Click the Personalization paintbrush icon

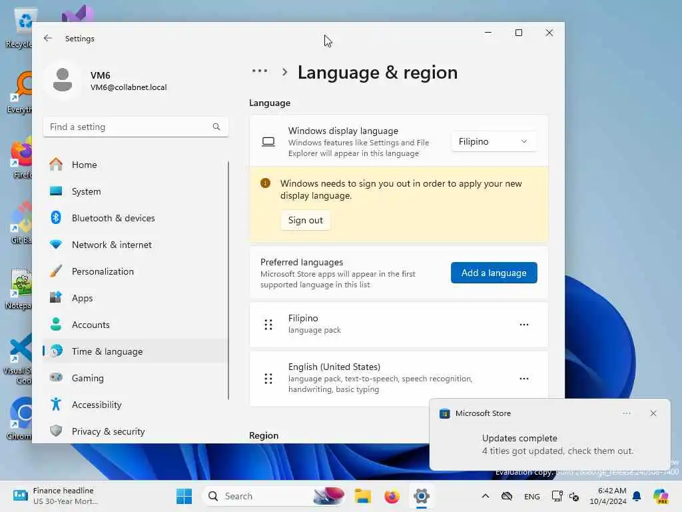56,271
